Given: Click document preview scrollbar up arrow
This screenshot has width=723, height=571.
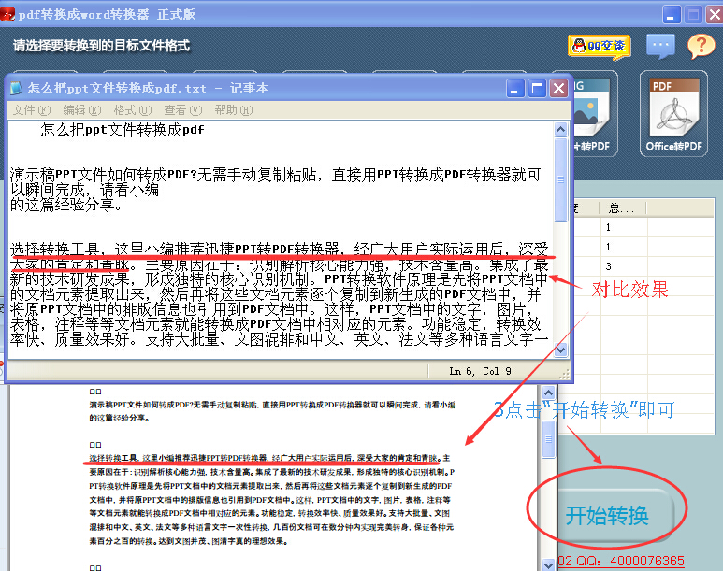Looking at the screenshot, I should point(548,393).
